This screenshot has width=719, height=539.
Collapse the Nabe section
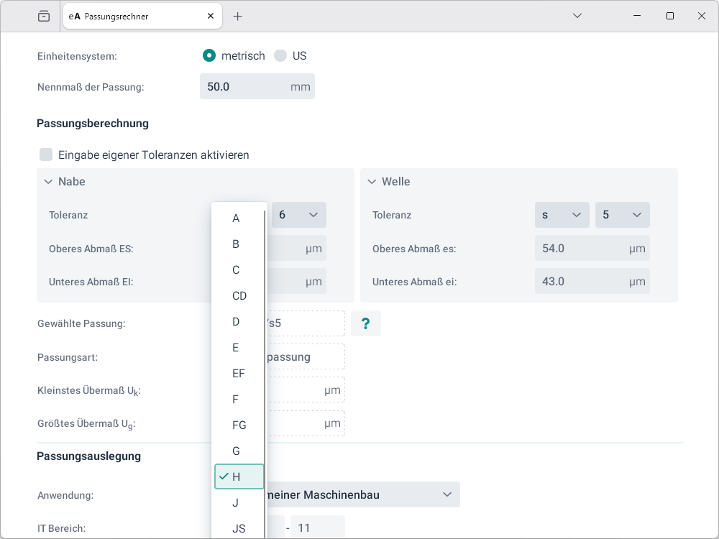pos(48,182)
